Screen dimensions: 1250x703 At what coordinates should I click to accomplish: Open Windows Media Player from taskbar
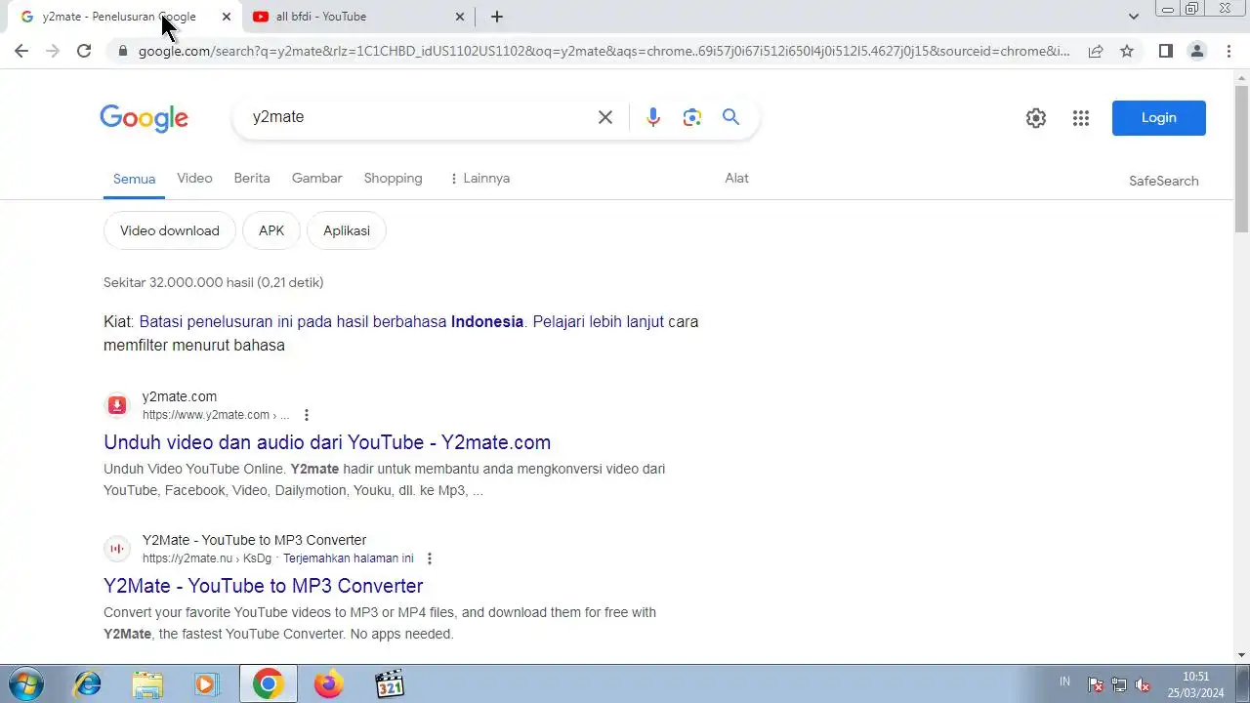pos(206,684)
